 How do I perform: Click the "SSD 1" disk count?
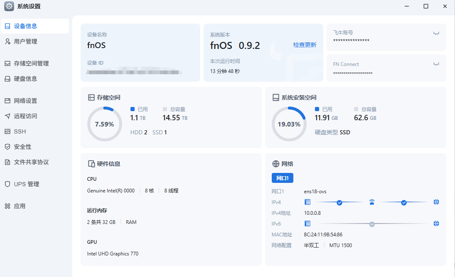coord(160,132)
